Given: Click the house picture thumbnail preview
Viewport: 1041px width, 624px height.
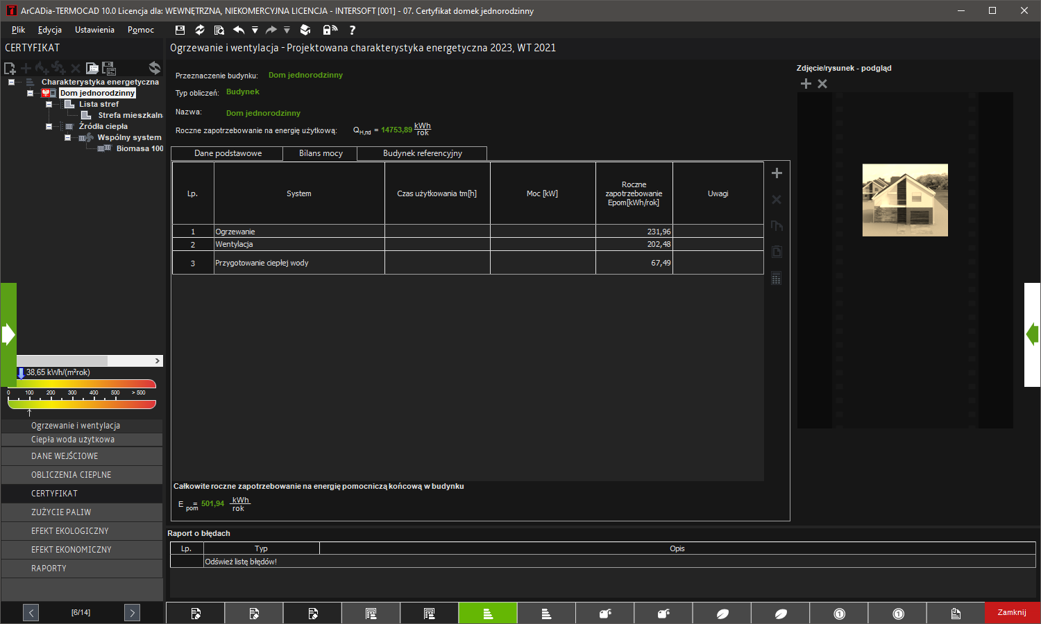Looking at the screenshot, I should click(905, 200).
